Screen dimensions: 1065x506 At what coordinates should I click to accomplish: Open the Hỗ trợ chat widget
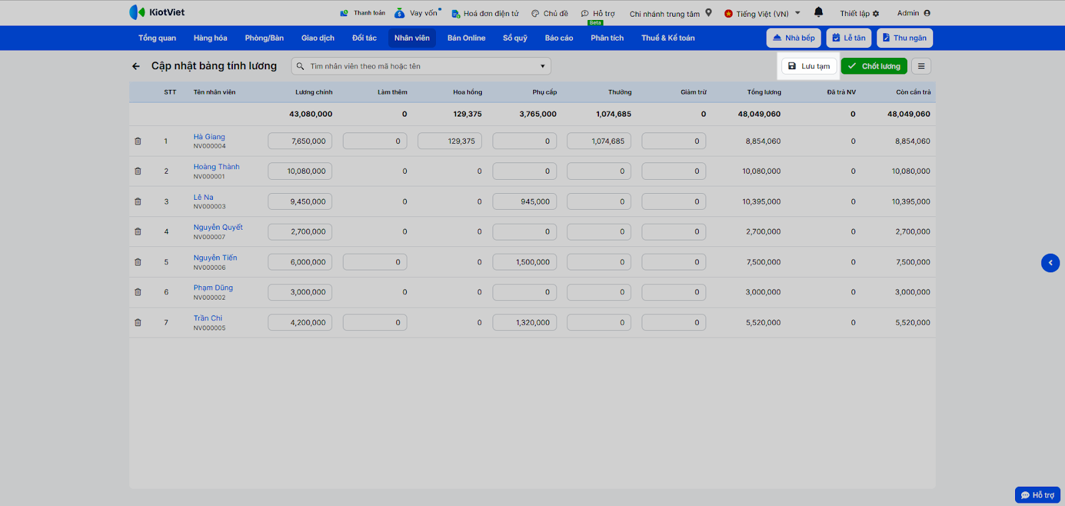(1037, 495)
